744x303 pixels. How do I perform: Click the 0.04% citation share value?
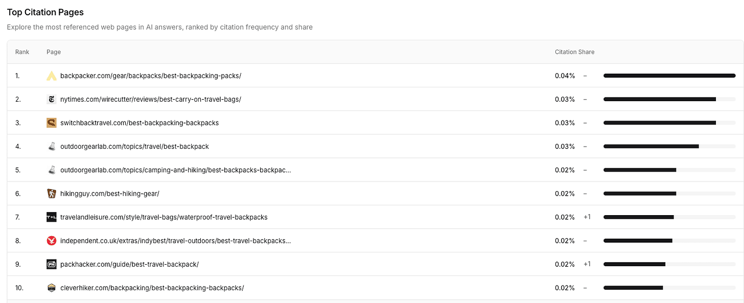point(565,76)
